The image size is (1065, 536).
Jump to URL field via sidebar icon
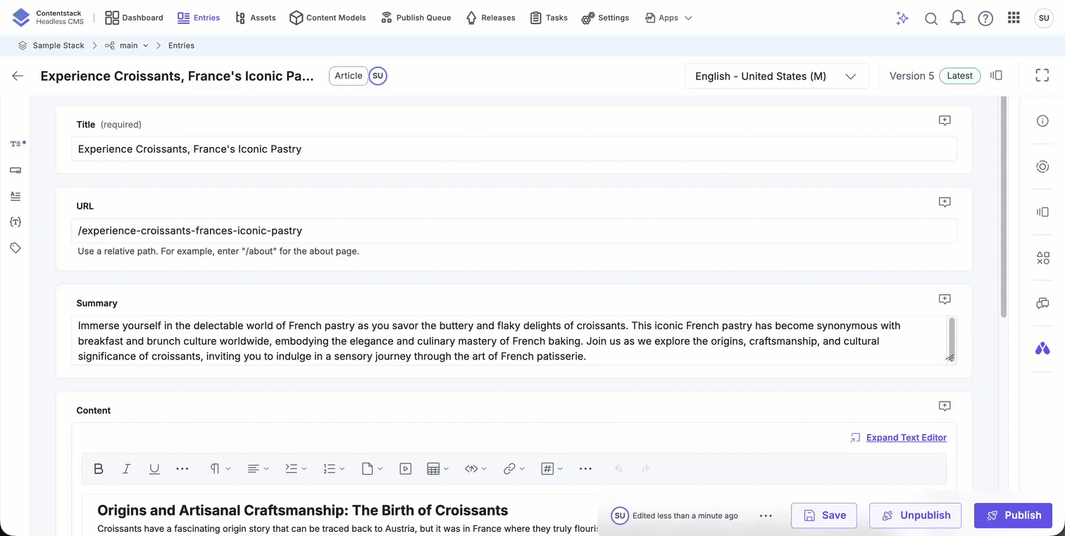pyautogui.click(x=15, y=170)
